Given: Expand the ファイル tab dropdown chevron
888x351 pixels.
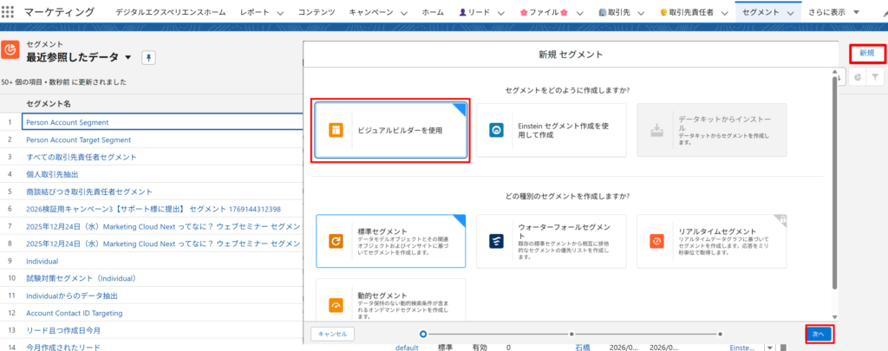Looking at the screenshot, I should [580, 12].
